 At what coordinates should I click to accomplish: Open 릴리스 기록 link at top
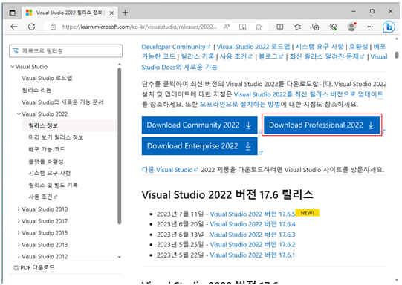coord(198,56)
